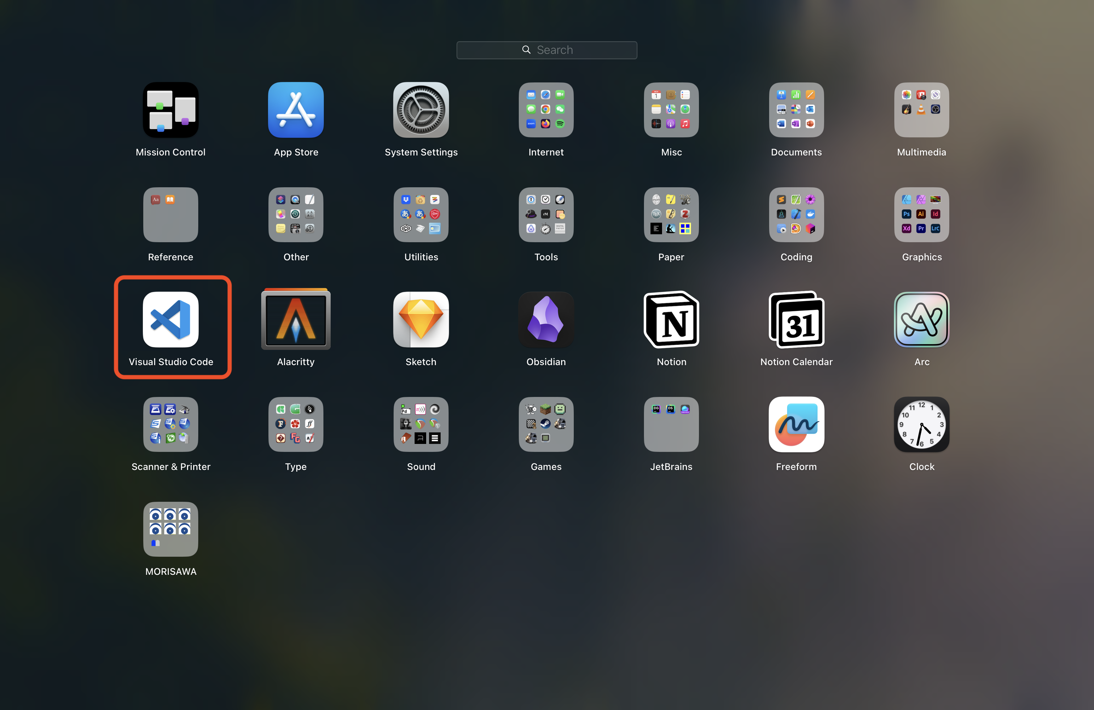Screen dimensions: 1094x710
Task: Open the Tools folder
Action: 546,214
